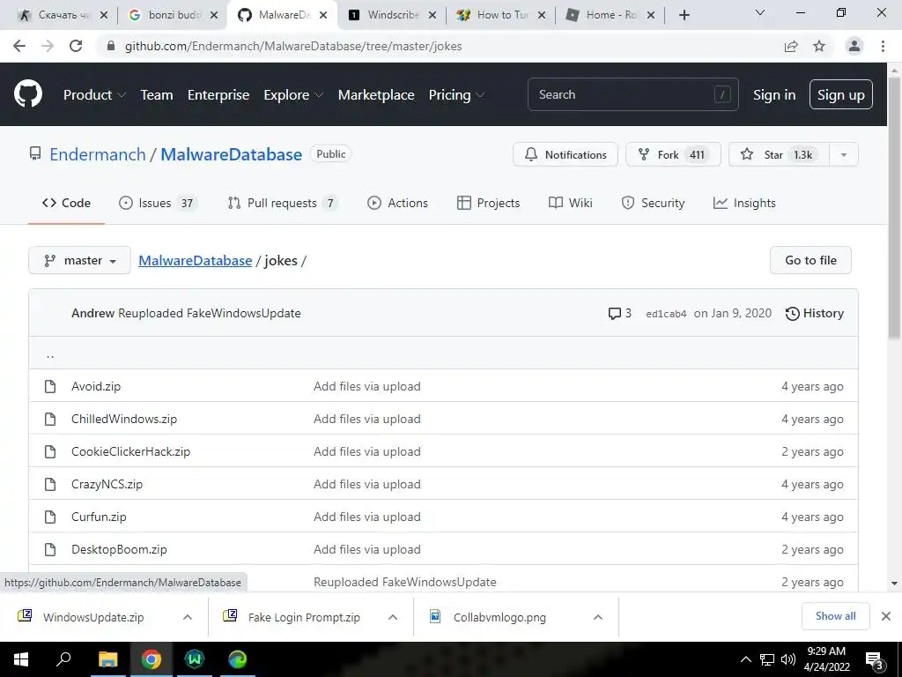
Task: Open Chrome profile avatar icon
Action: 854,46
